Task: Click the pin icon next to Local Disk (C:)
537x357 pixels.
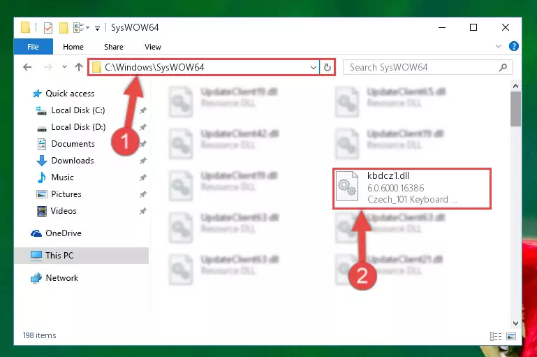Action: [143, 110]
